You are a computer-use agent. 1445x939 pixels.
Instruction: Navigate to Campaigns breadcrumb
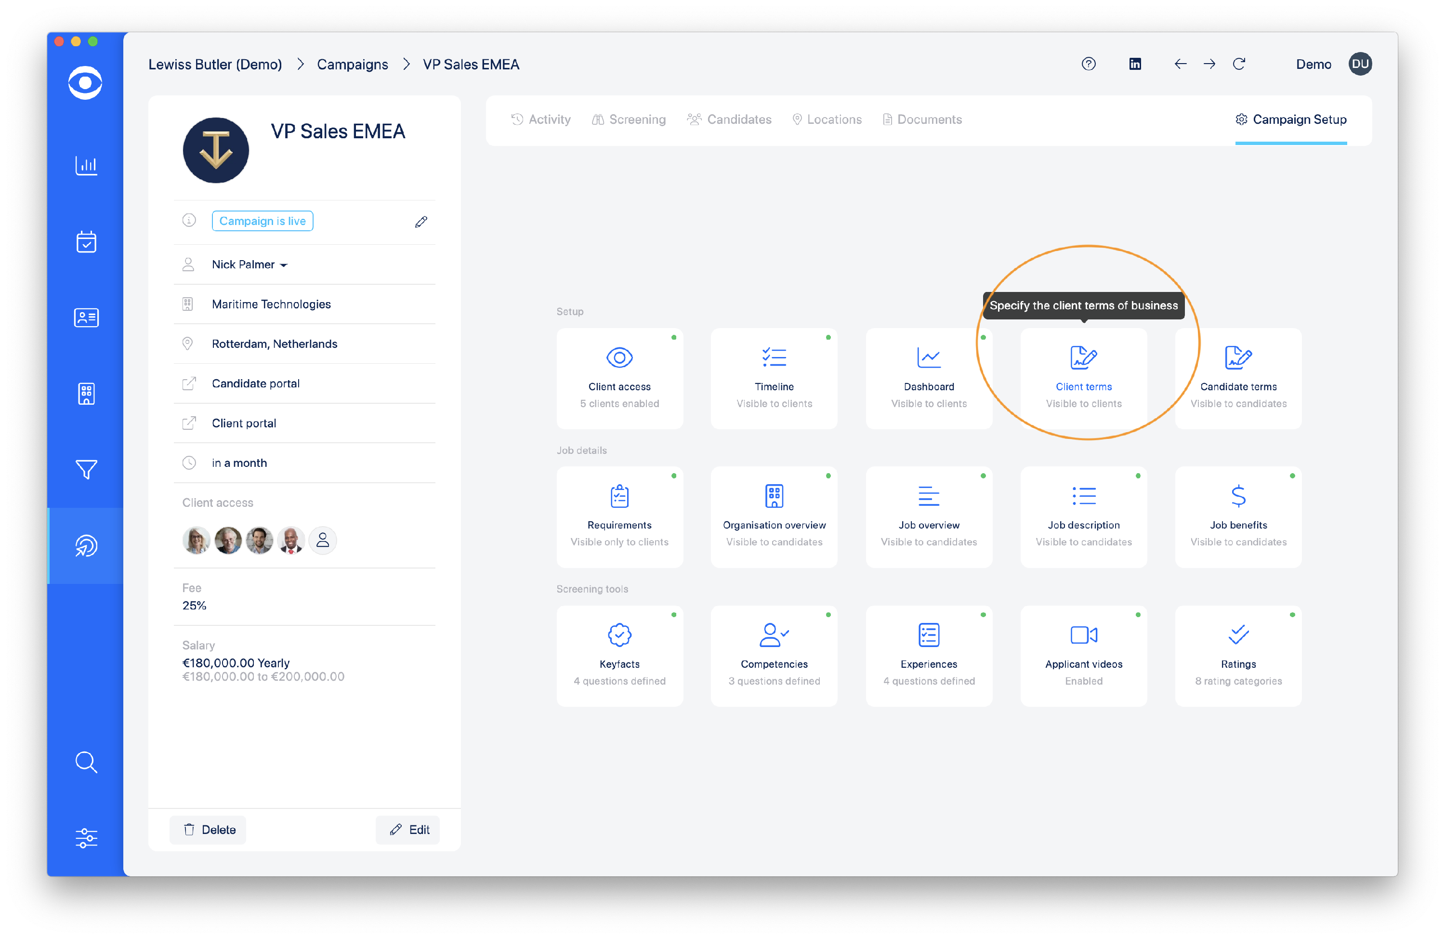352,65
